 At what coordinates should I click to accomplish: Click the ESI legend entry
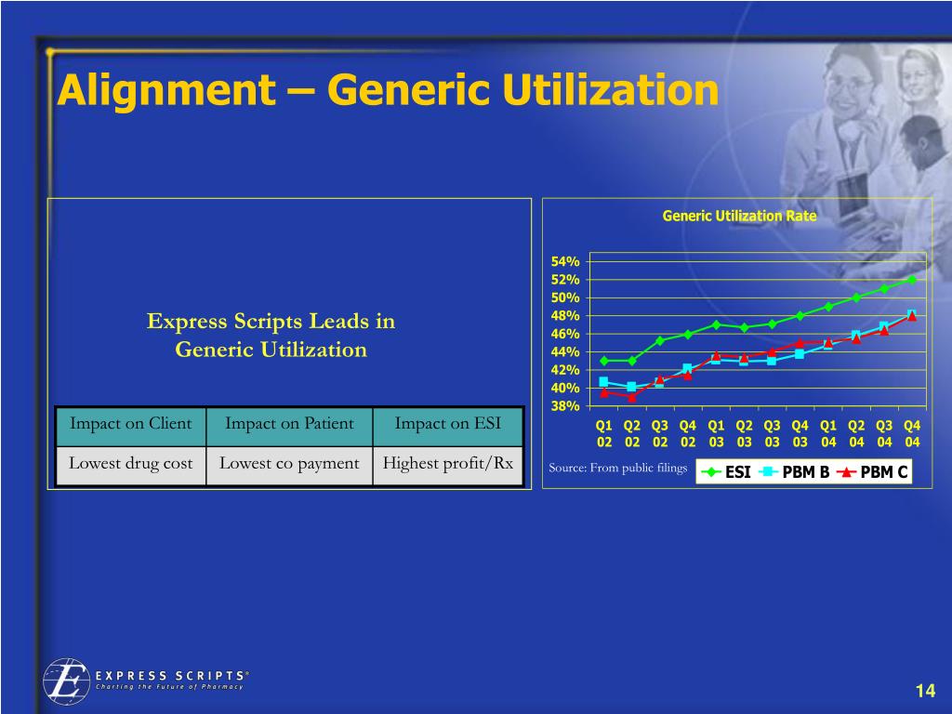click(726, 471)
